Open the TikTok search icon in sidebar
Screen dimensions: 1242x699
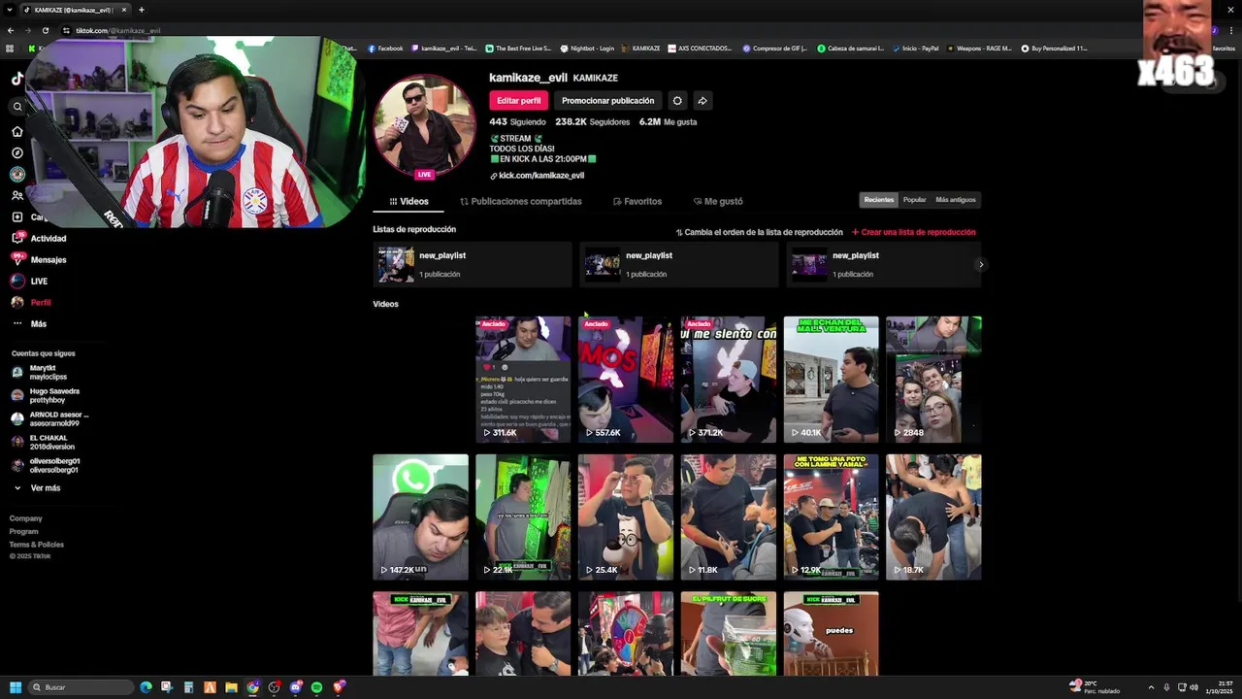pos(17,107)
